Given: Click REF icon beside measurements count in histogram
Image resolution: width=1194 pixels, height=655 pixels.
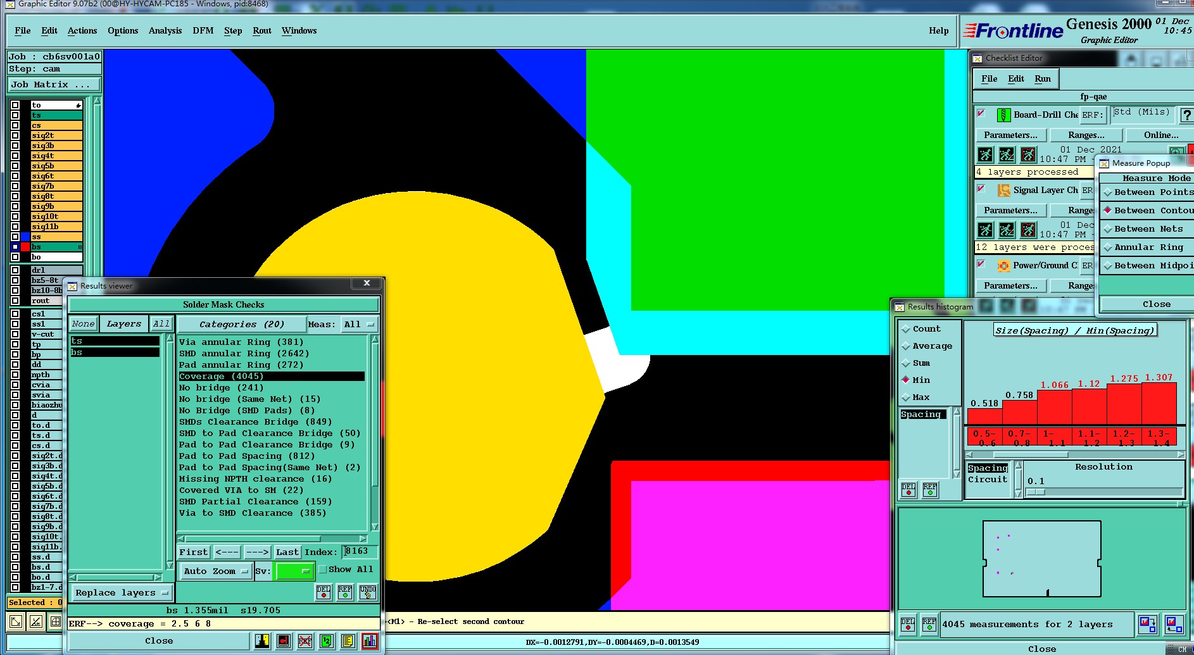Looking at the screenshot, I should (x=929, y=625).
